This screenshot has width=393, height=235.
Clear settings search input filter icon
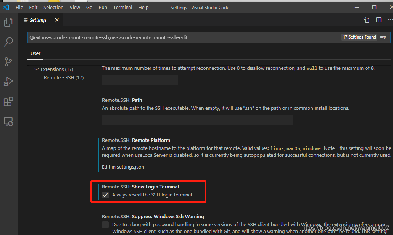[383, 37]
